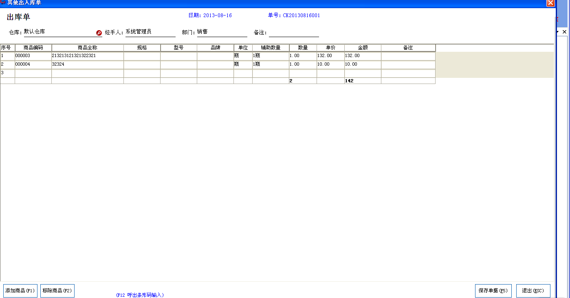Click unit cell 瓶 in row 000003
Screen dimensions: 570x298
243,56
